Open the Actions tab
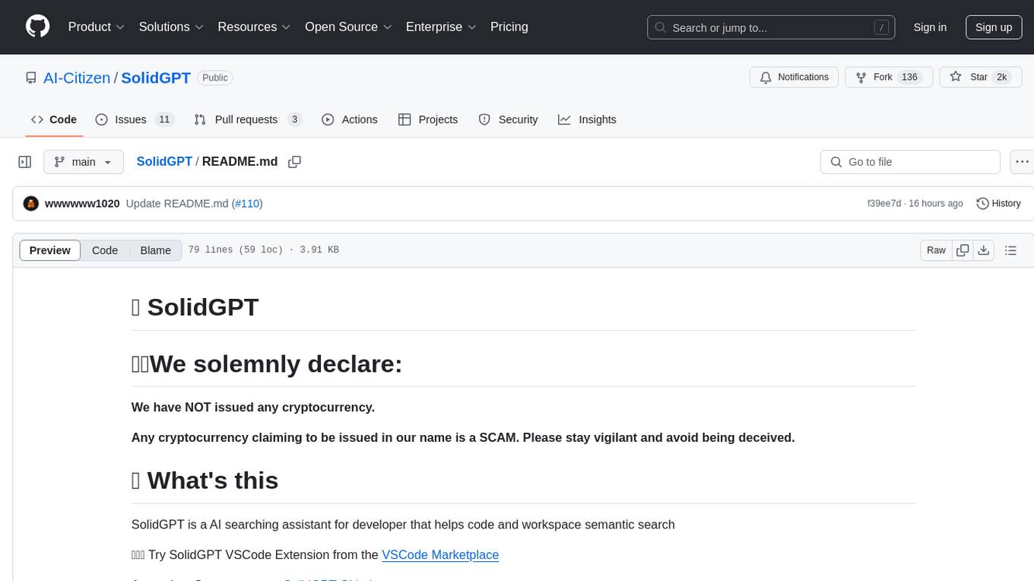This screenshot has width=1034, height=581. pyautogui.click(x=350, y=119)
